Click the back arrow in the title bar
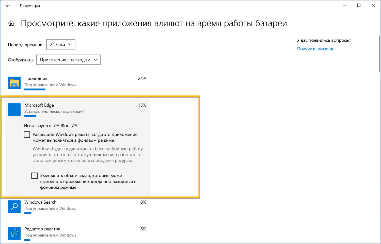The height and width of the screenshot is (244, 381). tap(8, 5)
